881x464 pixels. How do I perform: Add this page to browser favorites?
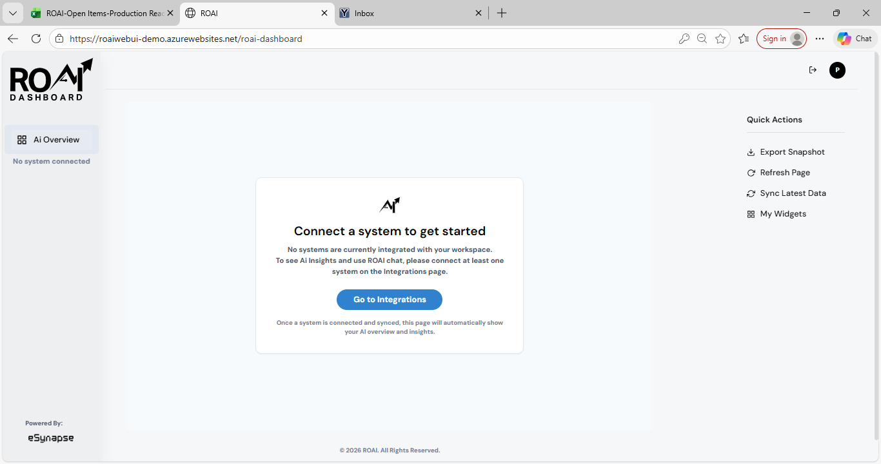coord(720,39)
